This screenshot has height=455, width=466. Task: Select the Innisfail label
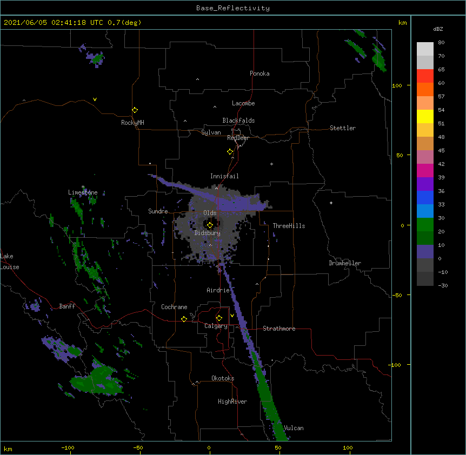[x=224, y=176]
